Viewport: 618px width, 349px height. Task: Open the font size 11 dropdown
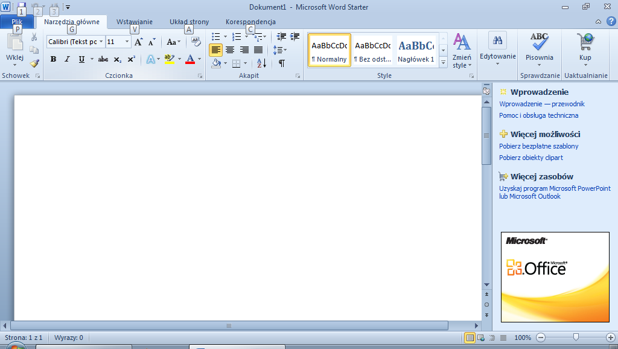point(127,42)
